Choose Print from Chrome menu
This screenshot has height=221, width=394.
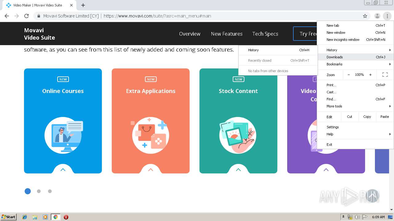(x=356, y=85)
